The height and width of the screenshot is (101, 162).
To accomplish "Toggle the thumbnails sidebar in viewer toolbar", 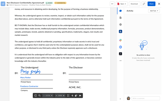I will point(36,96).
